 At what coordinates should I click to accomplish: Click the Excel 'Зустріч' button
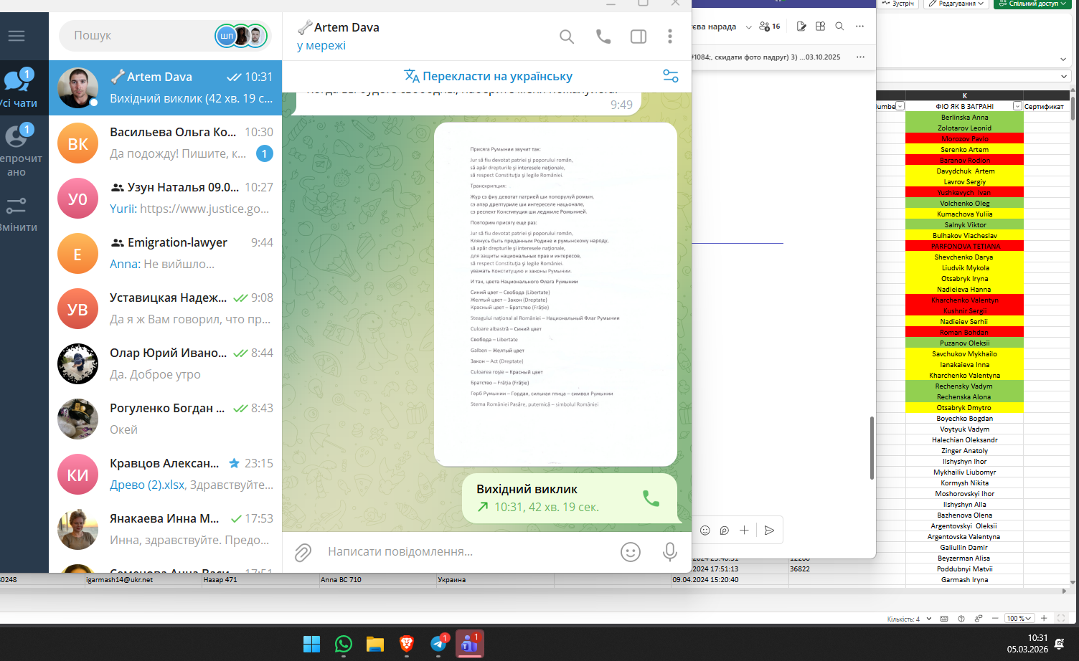click(x=898, y=4)
